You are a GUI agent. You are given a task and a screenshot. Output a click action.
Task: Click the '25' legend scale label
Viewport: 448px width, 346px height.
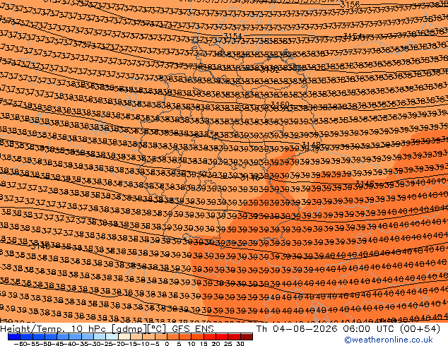pos(228,343)
